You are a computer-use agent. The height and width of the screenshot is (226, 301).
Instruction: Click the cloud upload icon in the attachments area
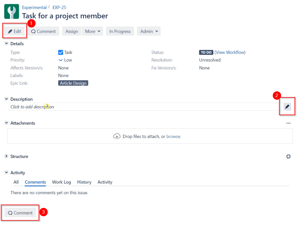coord(117,136)
